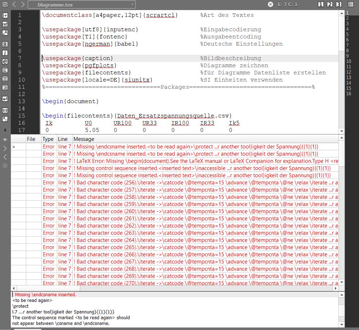Click the "! Missing \endcsname inserted." log detail header
Viewport: 359px width, 330px height.
click(45, 294)
